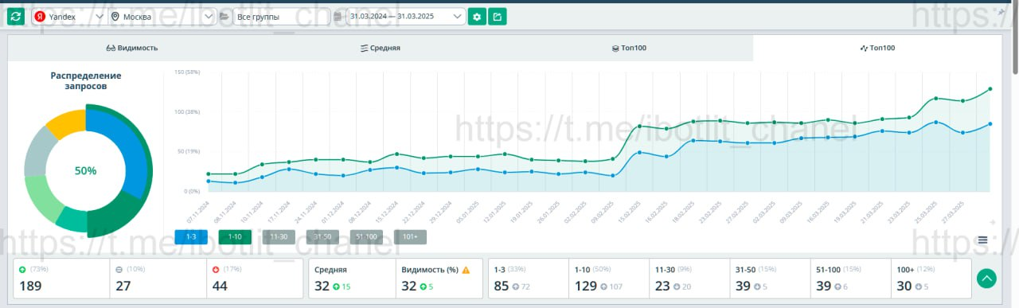The height and width of the screenshot is (308, 1019).
Task: Click the 11-30 (9%) card value 23
Action: 662,287
